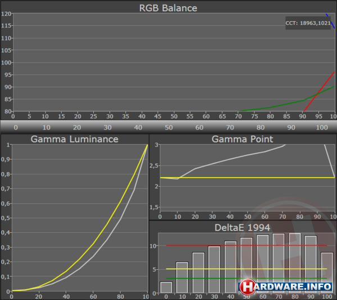Select the 80 step on the grayscale strip
The image size is (337, 300).
click(x=261, y=127)
